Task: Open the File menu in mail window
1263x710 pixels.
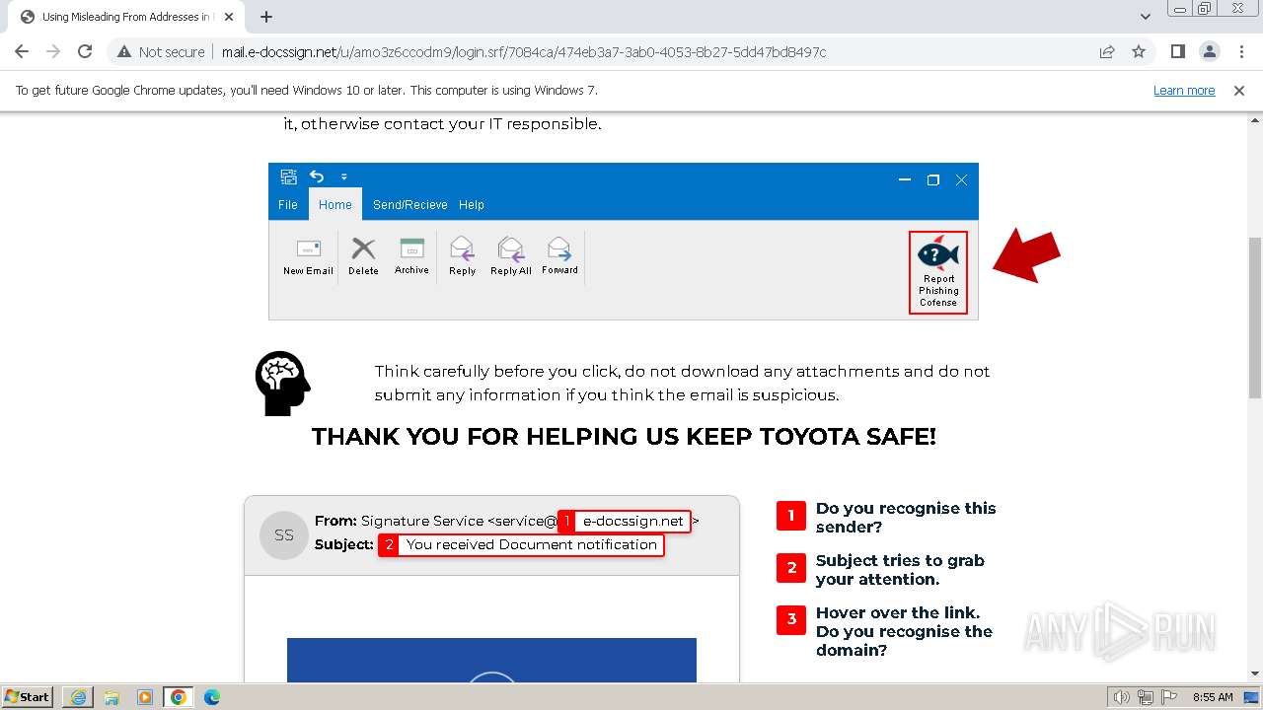Action: pos(288,205)
